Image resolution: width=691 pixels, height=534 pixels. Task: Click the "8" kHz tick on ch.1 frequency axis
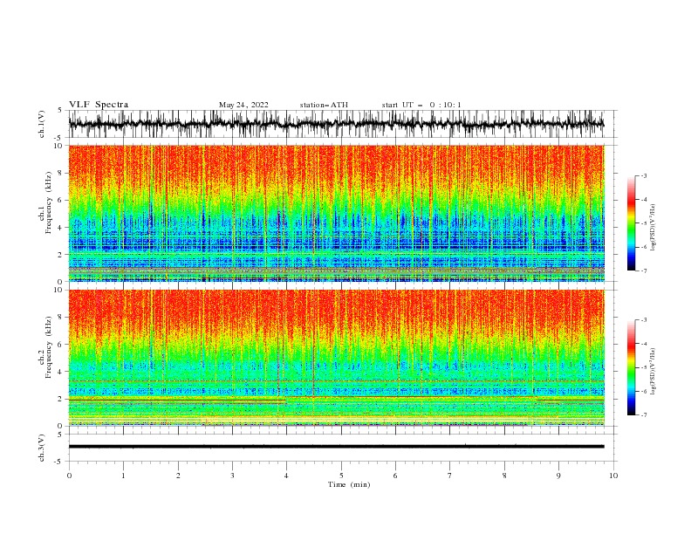[x=61, y=173]
